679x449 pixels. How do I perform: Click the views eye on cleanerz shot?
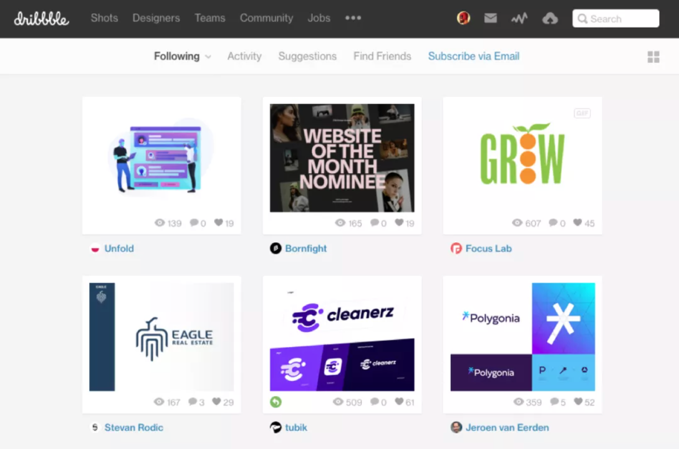(338, 402)
